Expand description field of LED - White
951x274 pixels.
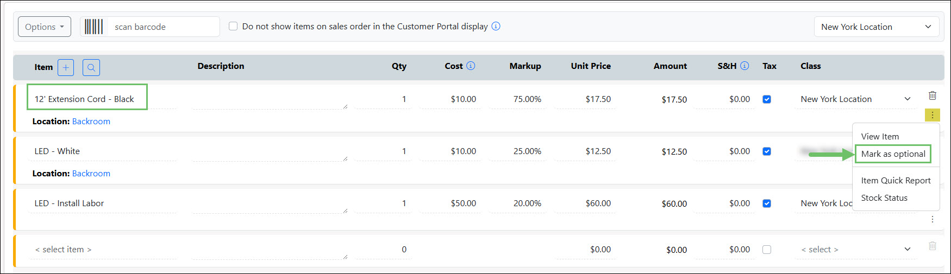coord(345,158)
